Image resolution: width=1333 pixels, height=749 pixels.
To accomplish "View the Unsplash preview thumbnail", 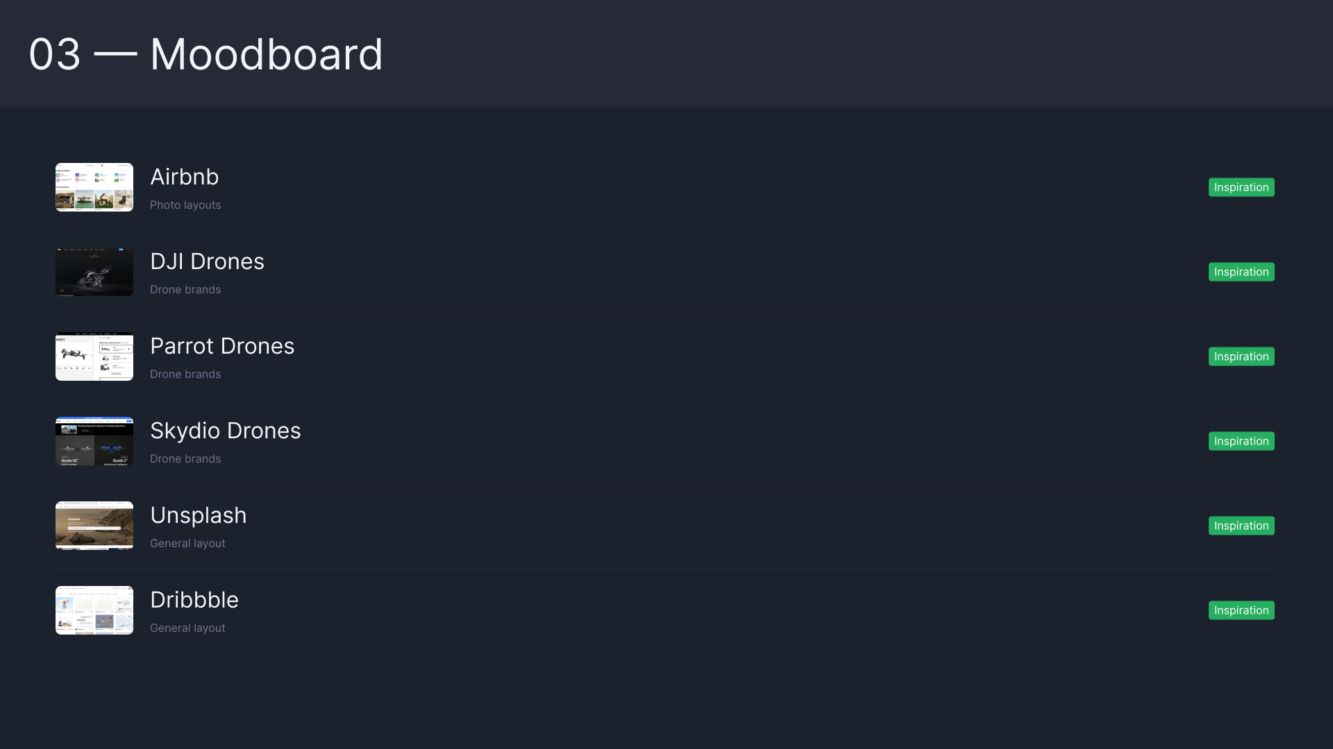I will (94, 526).
